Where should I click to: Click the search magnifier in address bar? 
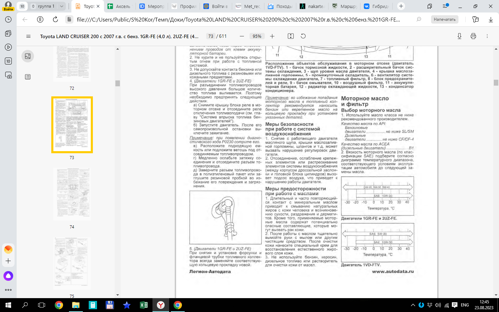[x=419, y=19]
